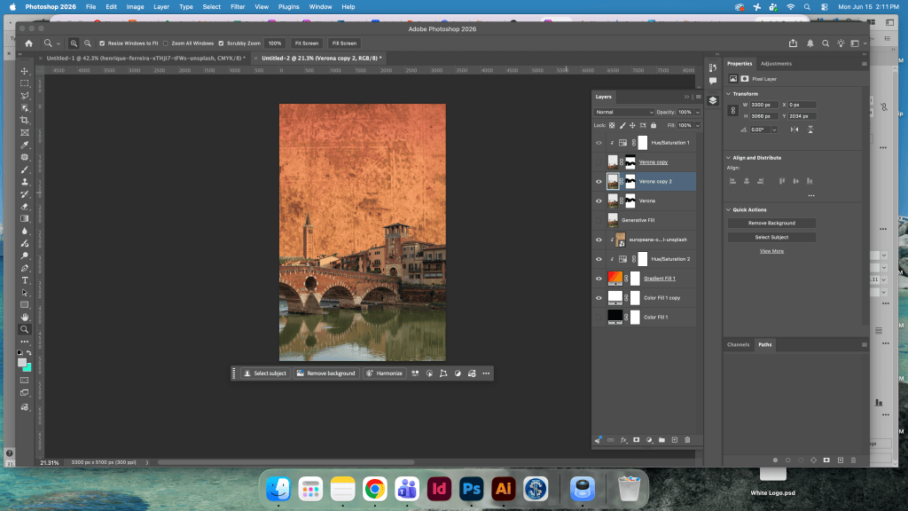Click the Home icon in options bar
Screen dimensions: 908x511
click(28, 43)
